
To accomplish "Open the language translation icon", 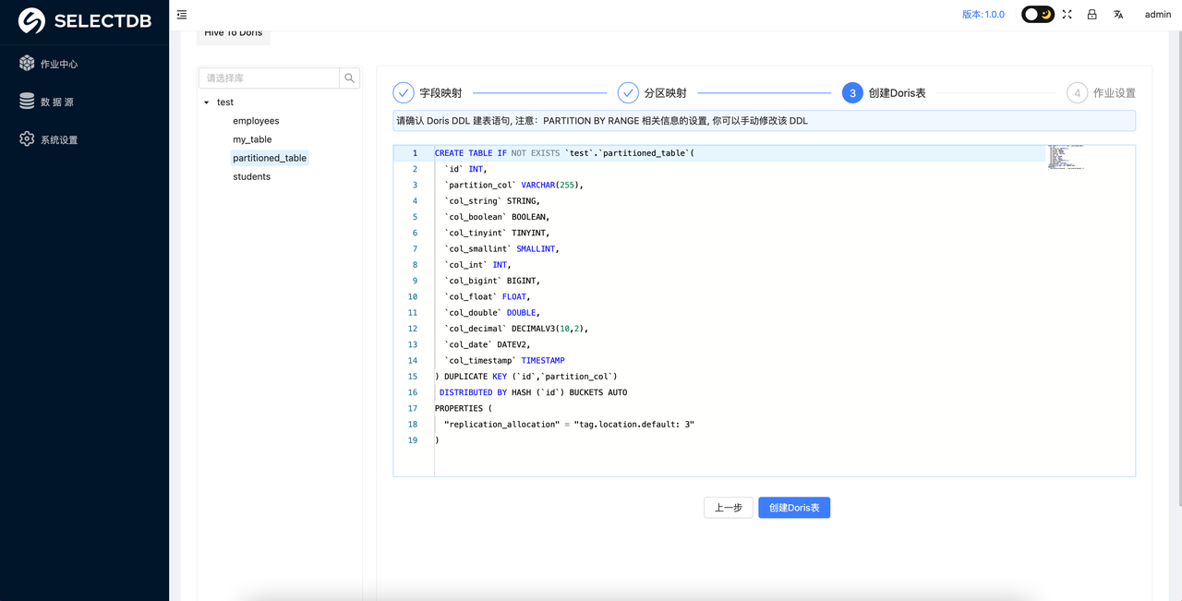I will (1118, 15).
